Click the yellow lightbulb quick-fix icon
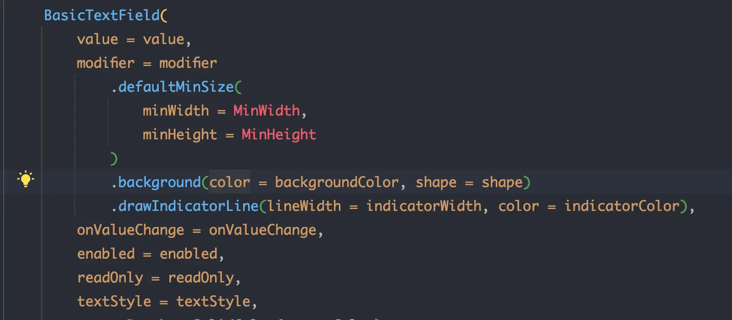 26,179
